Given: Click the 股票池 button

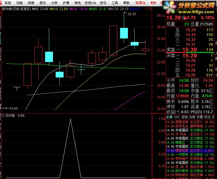Looking at the screenshot, I should pos(140,3).
